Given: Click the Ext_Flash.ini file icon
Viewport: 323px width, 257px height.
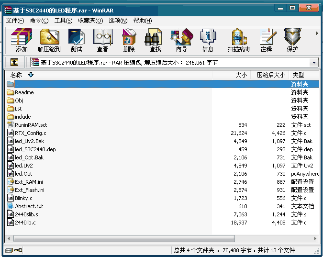Looking at the screenshot, I should [x=11, y=190].
